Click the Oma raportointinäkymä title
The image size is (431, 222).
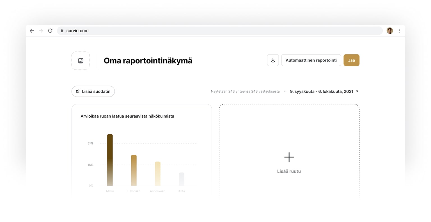tap(148, 60)
